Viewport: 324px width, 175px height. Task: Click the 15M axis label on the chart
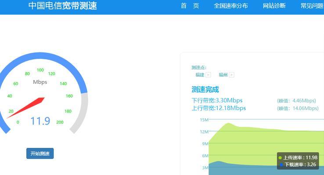[204, 119]
